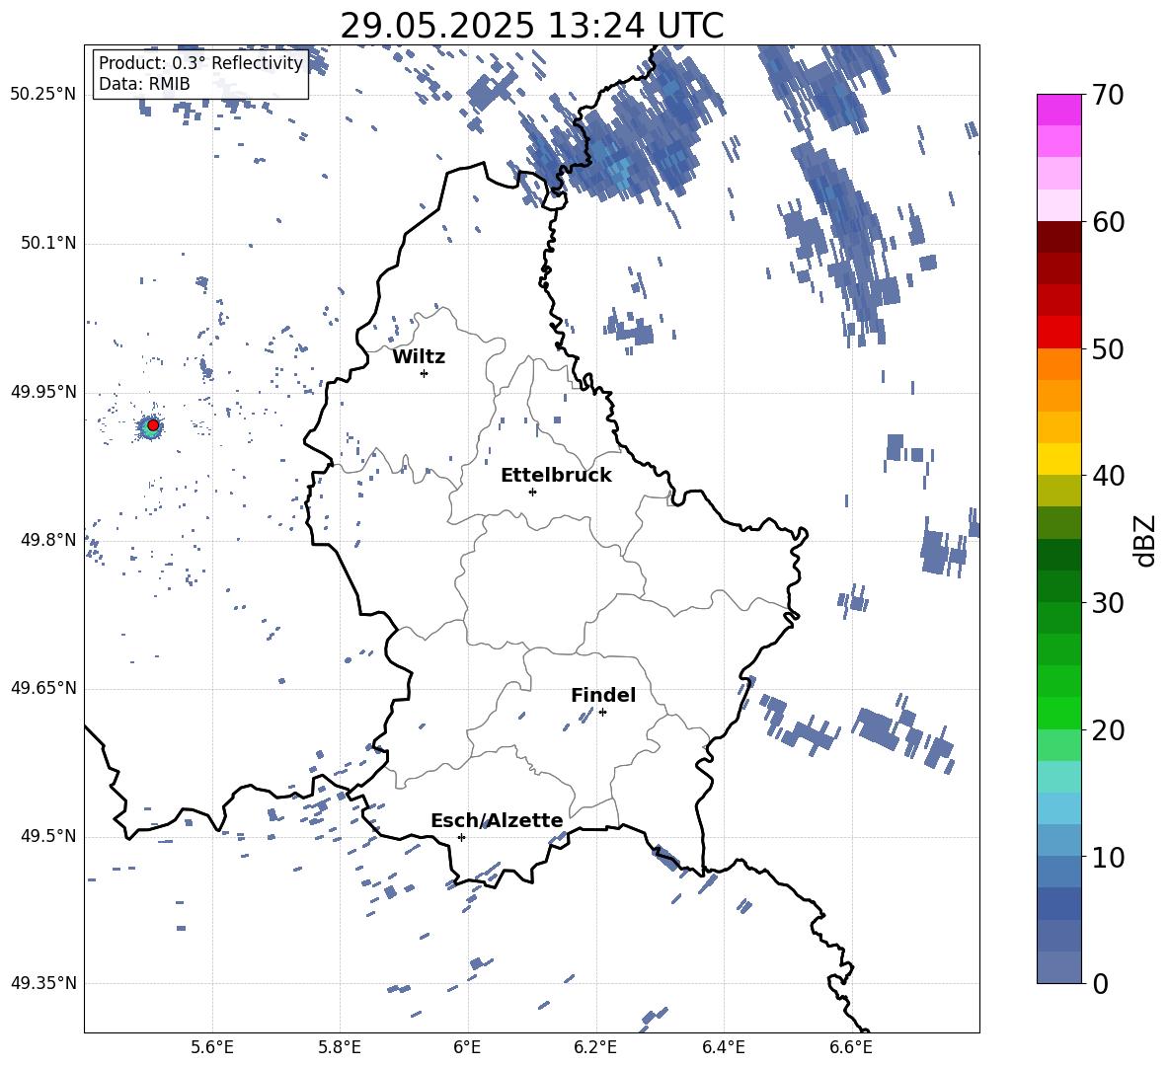1169x1067 pixels.
Task: Click the magenta top colorbar segment
Action: (1058, 110)
